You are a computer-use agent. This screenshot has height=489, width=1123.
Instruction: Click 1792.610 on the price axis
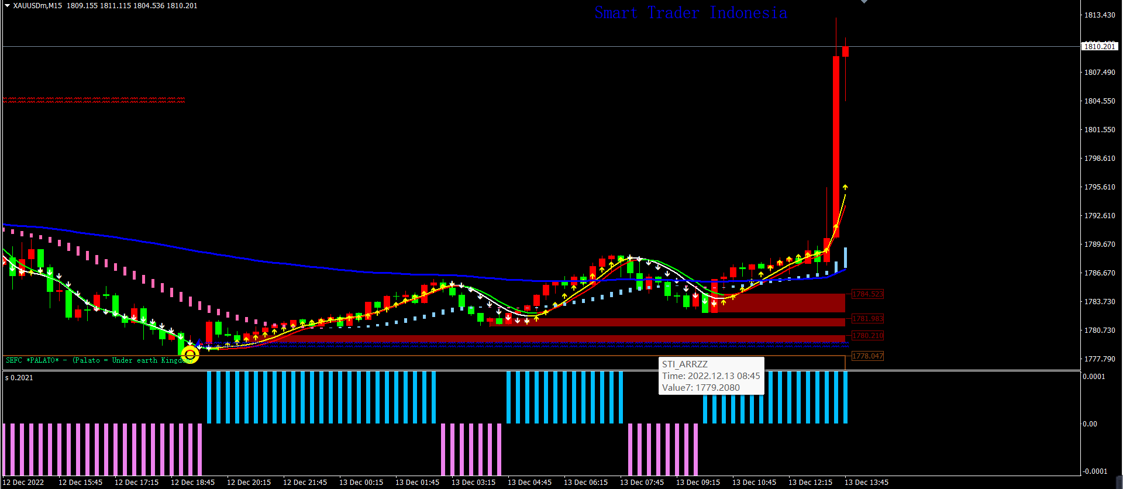[x=1100, y=216]
